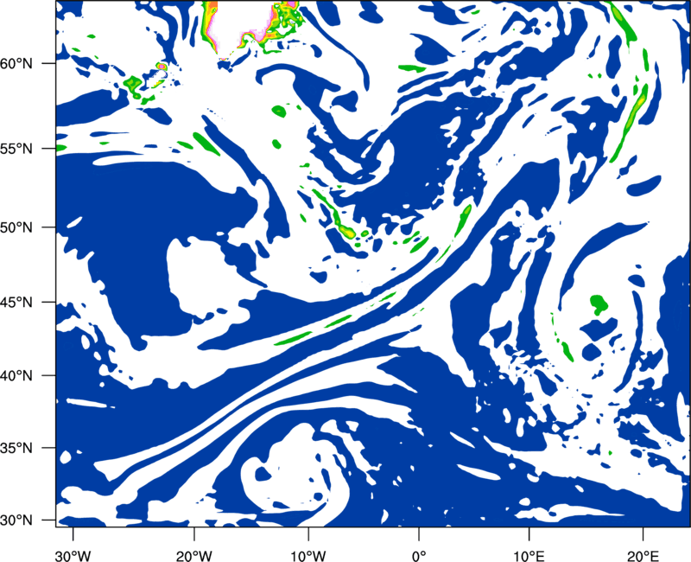
Task: Click the 45°N latitude label
Action: click(x=16, y=302)
